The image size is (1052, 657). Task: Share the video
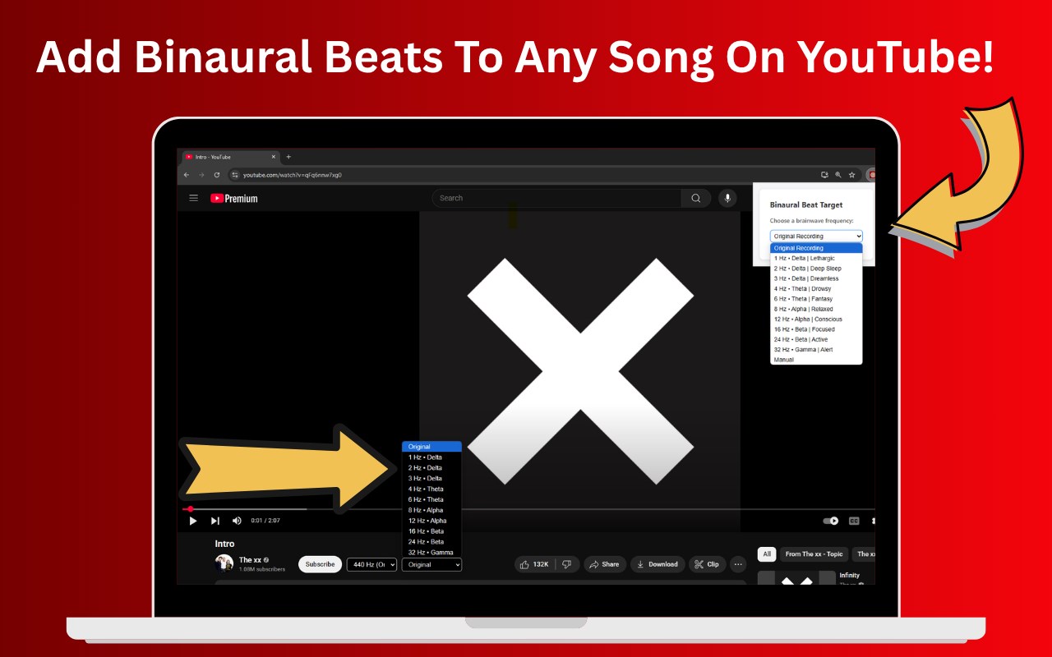pyautogui.click(x=605, y=564)
